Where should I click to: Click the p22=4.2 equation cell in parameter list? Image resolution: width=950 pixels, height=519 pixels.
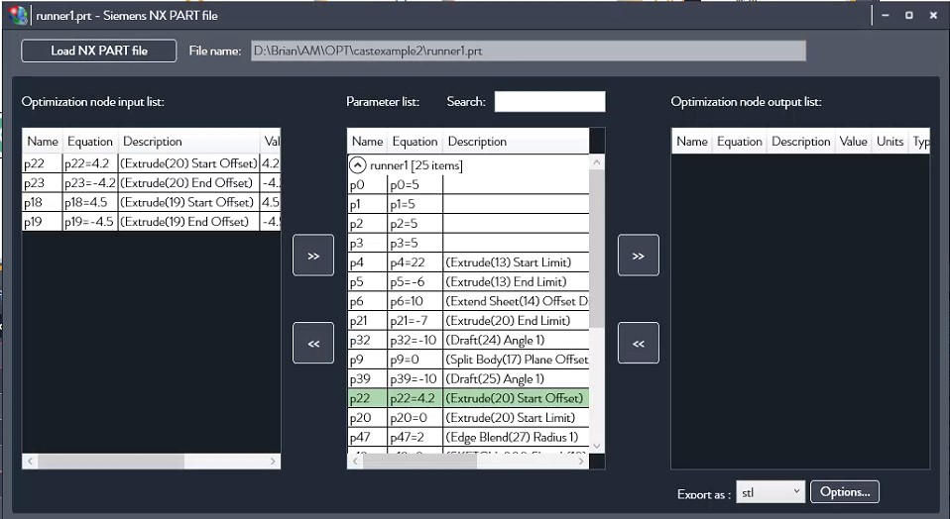pyautogui.click(x=416, y=397)
